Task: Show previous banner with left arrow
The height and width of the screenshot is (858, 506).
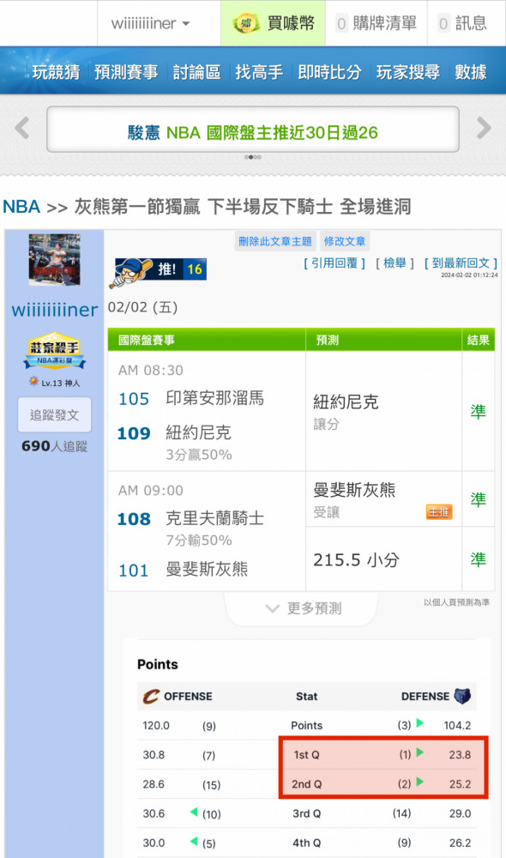Action: click(22, 128)
